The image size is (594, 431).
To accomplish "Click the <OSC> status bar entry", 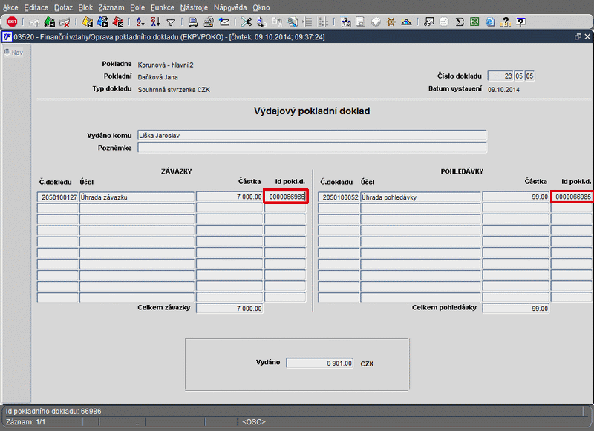I will 254,421.
